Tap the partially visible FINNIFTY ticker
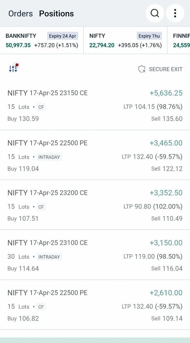 coord(181,40)
